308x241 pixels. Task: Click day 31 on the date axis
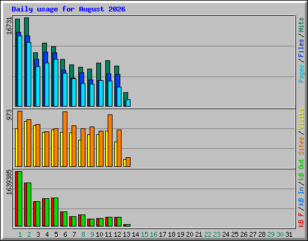coord(289,234)
